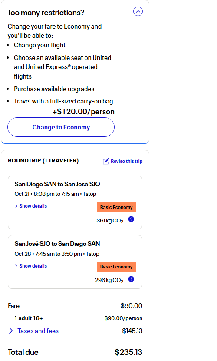Click the chevron beside return Show details

click(16, 266)
